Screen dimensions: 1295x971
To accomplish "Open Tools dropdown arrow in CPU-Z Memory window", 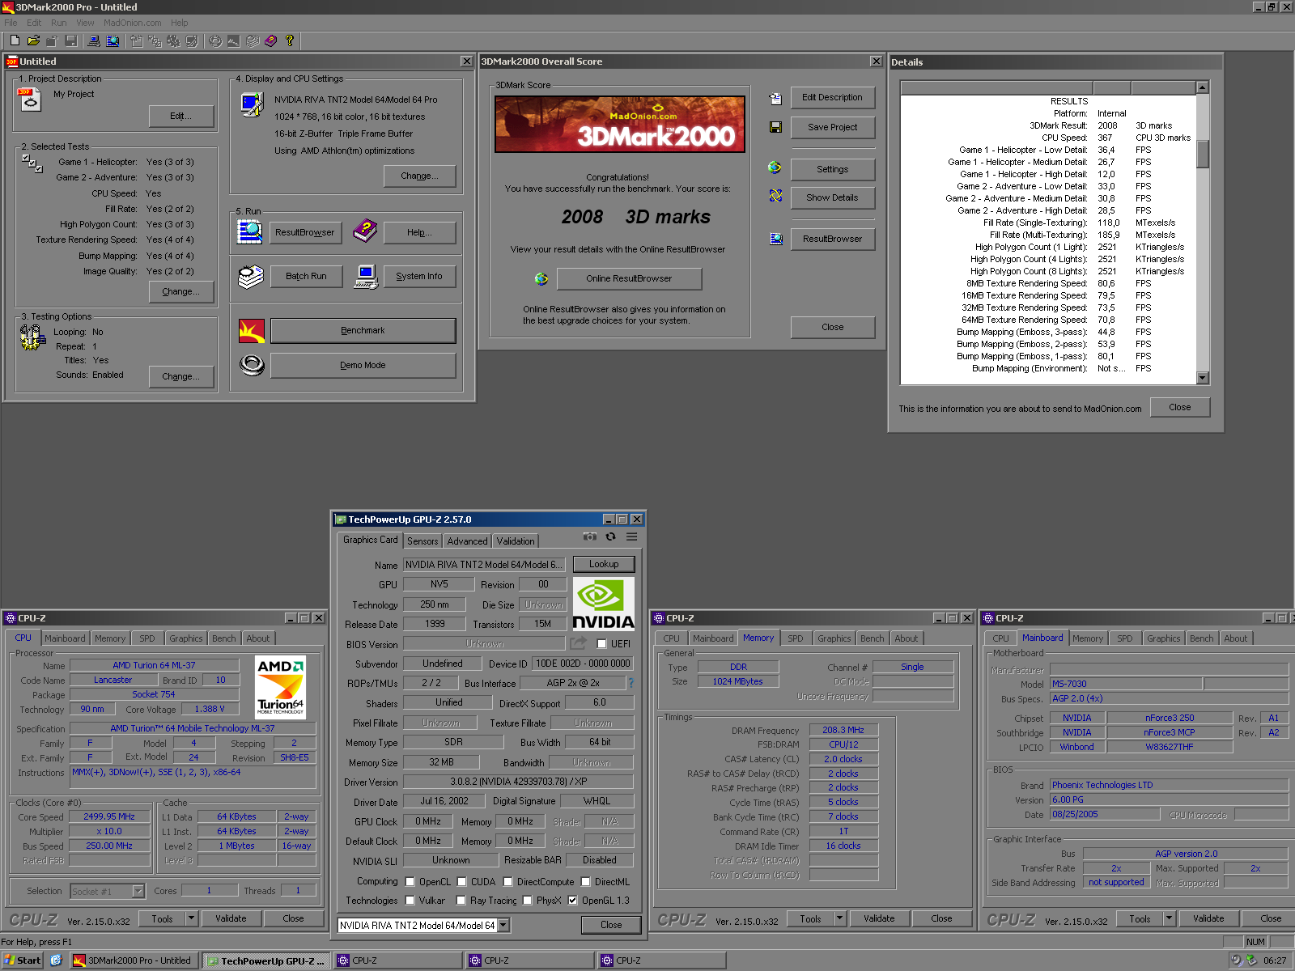I will pyautogui.click(x=839, y=918).
